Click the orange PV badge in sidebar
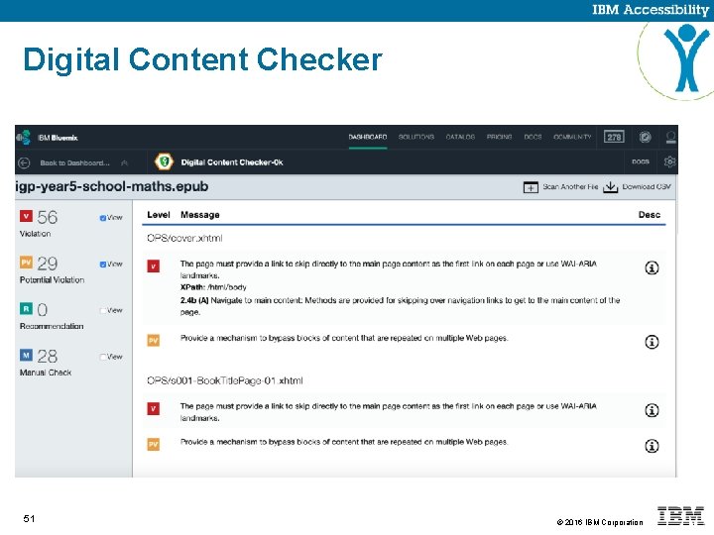Viewport: 714px width, 535px height. click(x=26, y=262)
